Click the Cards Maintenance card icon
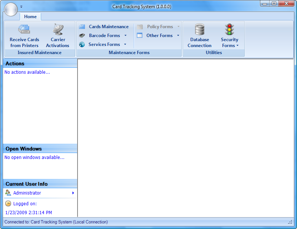The image size is (297, 229). click(82, 27)
